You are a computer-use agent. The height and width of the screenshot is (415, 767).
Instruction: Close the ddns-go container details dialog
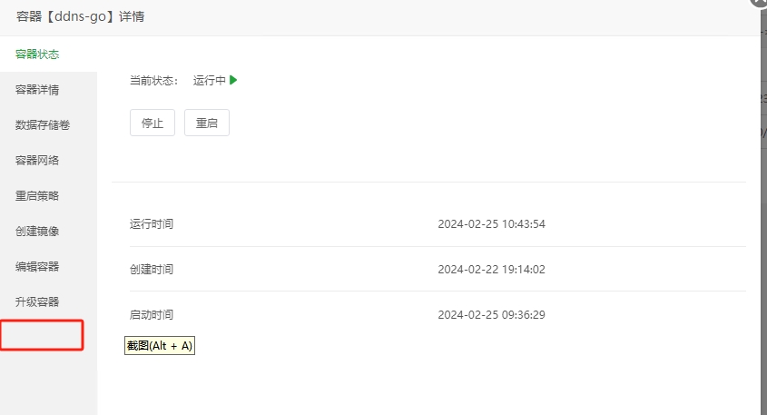(x=760, y=2)
